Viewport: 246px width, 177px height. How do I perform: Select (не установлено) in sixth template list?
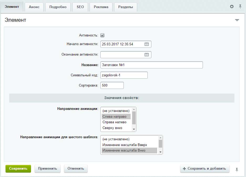pyautogui.click(x=129, y=139)
